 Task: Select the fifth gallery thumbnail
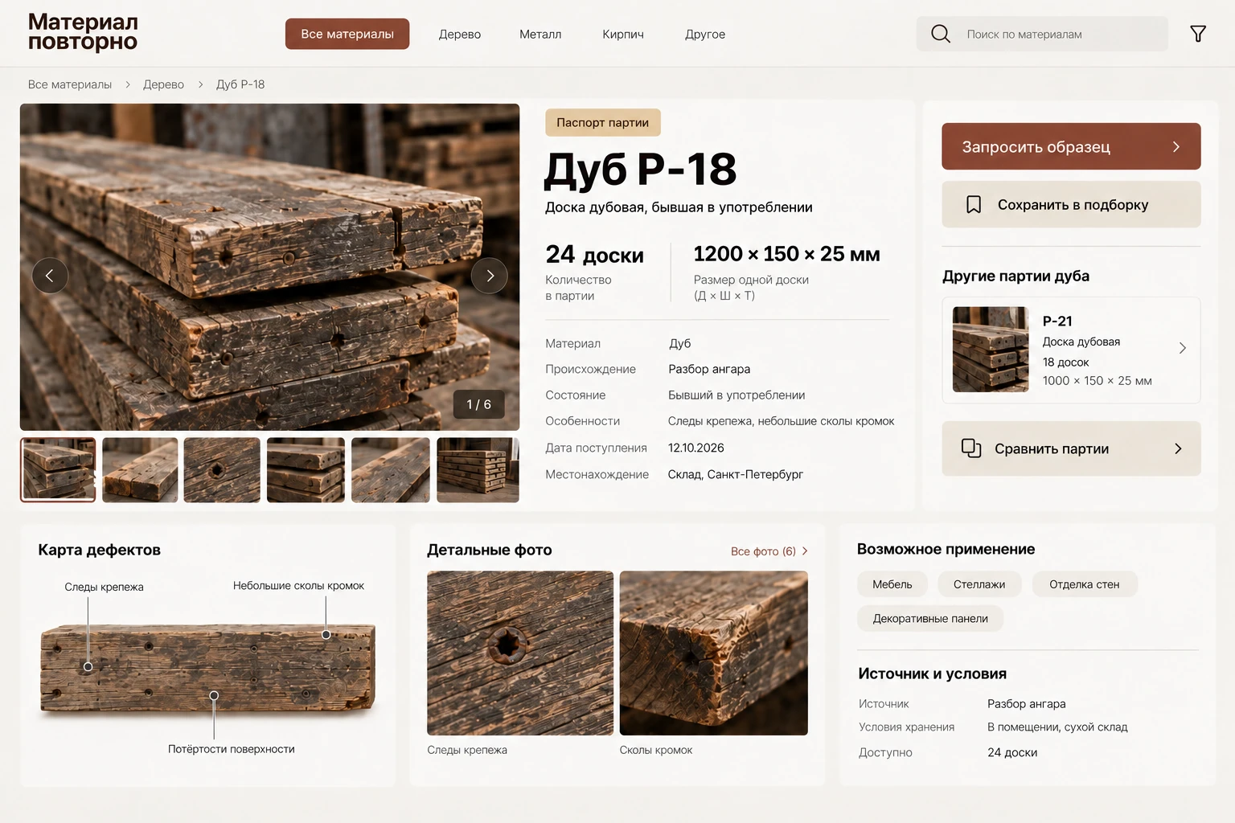[391, 470]
